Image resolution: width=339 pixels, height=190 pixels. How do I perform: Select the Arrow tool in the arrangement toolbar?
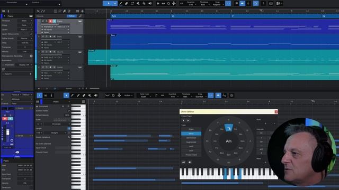[x=108, y=4]
